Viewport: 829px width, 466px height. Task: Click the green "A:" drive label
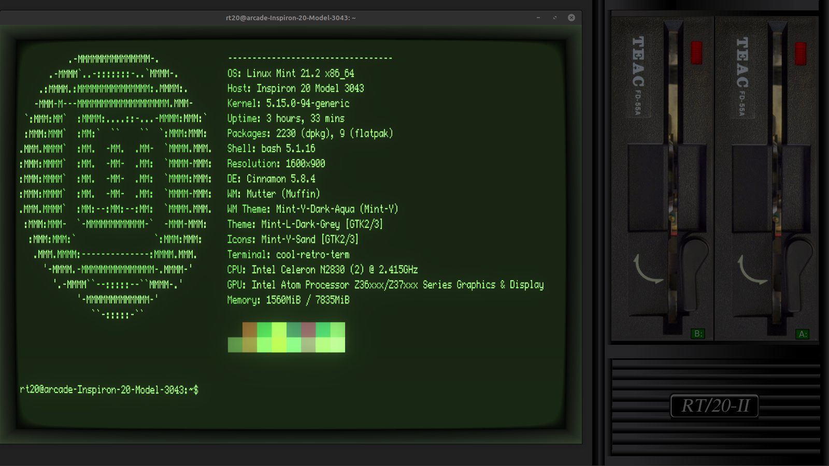tap(804, 334)
